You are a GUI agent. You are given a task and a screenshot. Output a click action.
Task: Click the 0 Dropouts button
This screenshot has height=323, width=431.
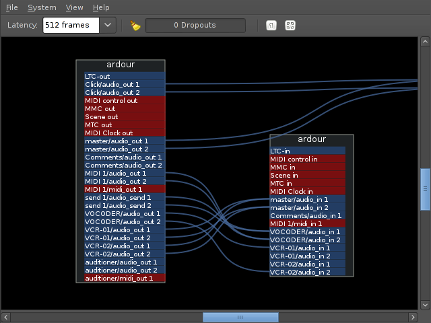pos(195,26)
